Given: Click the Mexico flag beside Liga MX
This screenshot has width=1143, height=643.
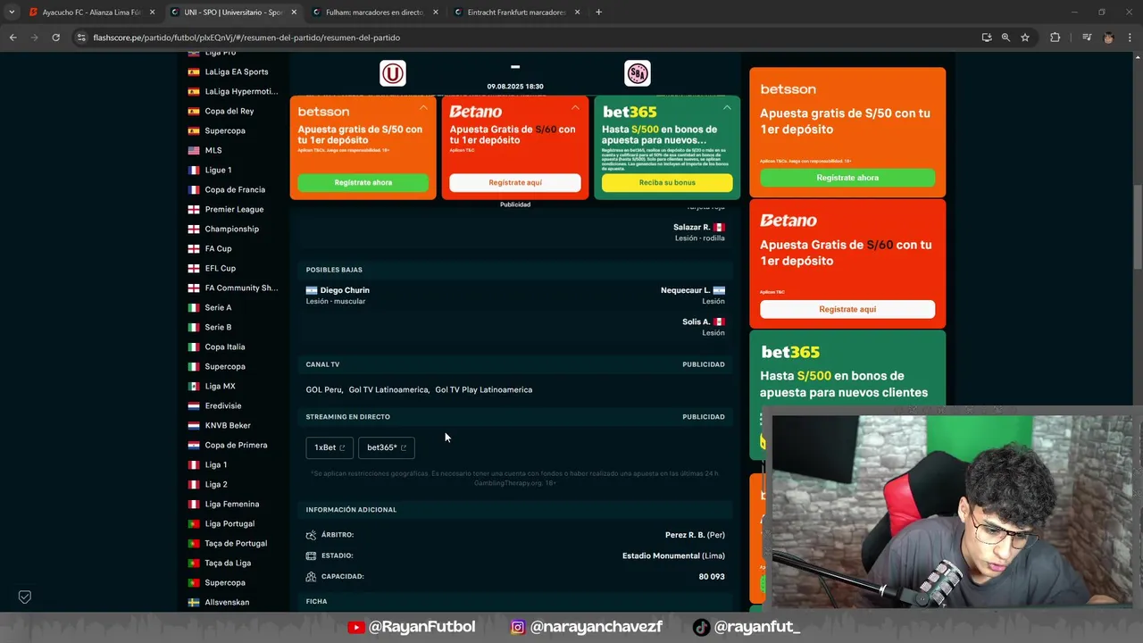Looking at the screenshot, I should point(194,386).
